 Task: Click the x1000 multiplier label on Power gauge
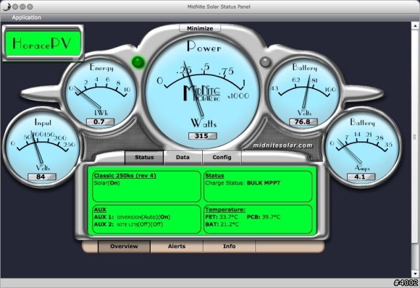[238, 96]
